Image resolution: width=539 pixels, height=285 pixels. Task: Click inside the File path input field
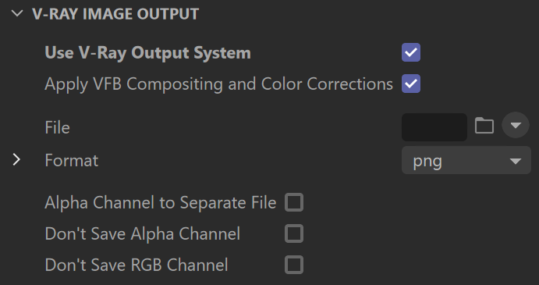(x=434, y=127)
